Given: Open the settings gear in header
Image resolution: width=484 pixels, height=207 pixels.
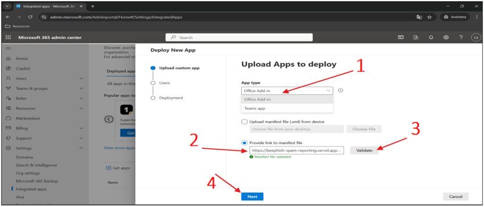Looking at the screenshot, I should (x=446, y=37).
